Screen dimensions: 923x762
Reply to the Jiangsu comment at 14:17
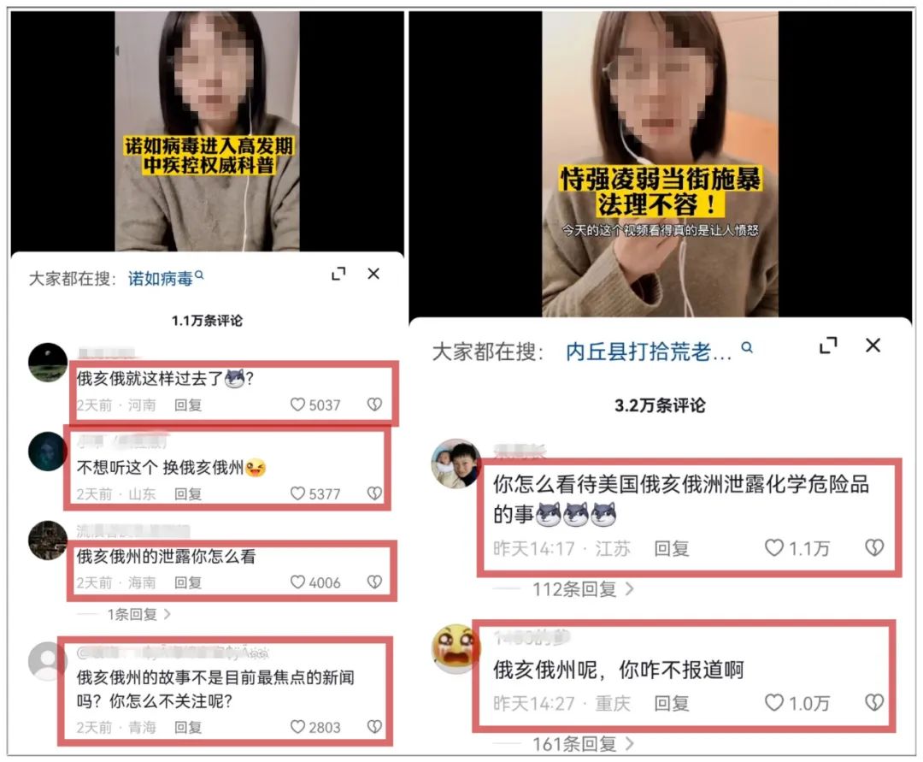[x=672, y=549]
